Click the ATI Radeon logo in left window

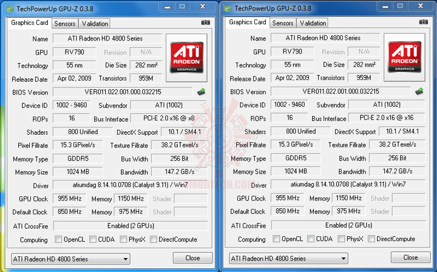click(186, 58)
